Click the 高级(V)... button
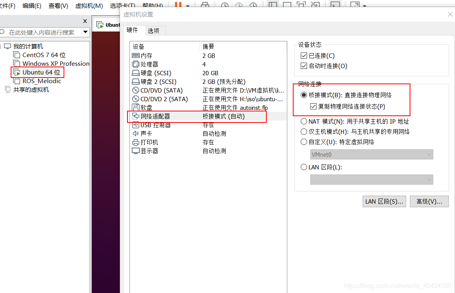The image size is (455, 293). [429, 202]
